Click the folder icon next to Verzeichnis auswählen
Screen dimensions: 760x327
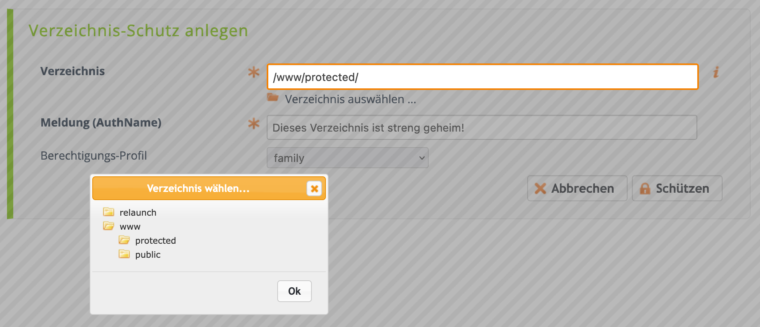click(273, 97)
